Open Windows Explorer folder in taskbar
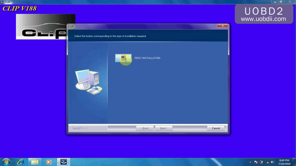The height and width of the screenshot is (166, 296). pos(35,162)
